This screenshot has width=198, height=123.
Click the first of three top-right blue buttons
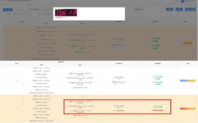click(169, 9)
